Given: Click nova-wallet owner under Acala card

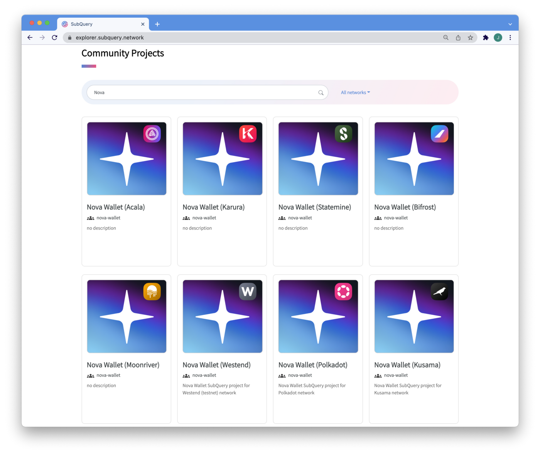Looking at the screenshot, I should pos(108,218).
